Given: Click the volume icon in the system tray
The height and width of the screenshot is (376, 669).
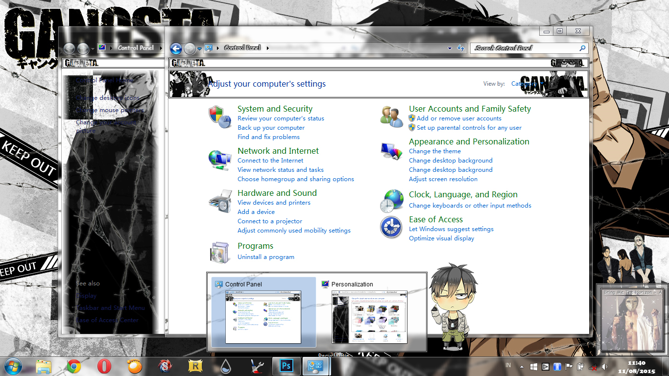Looking at the screenshot, I should click(x=604, y=367).
